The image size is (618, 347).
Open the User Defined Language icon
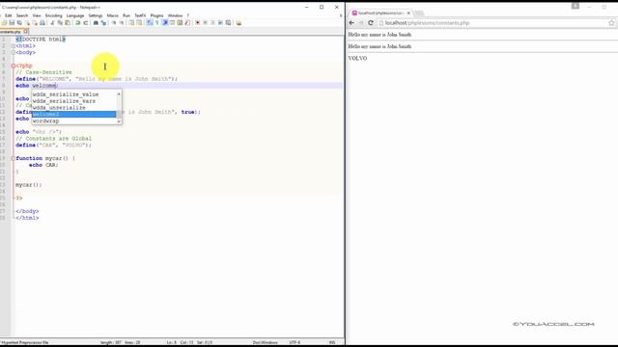pos(172,23)
